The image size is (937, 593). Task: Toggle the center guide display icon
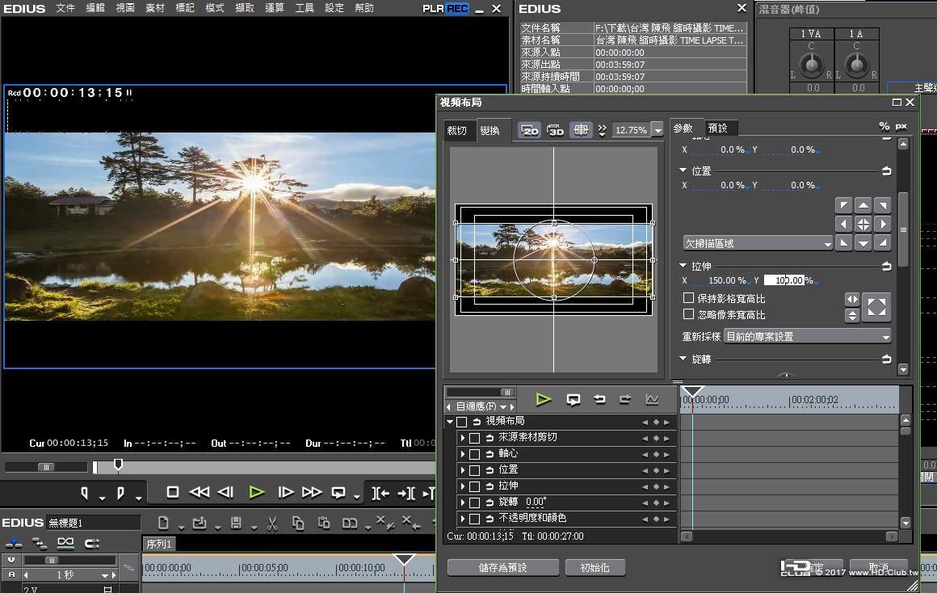[581, 130]
